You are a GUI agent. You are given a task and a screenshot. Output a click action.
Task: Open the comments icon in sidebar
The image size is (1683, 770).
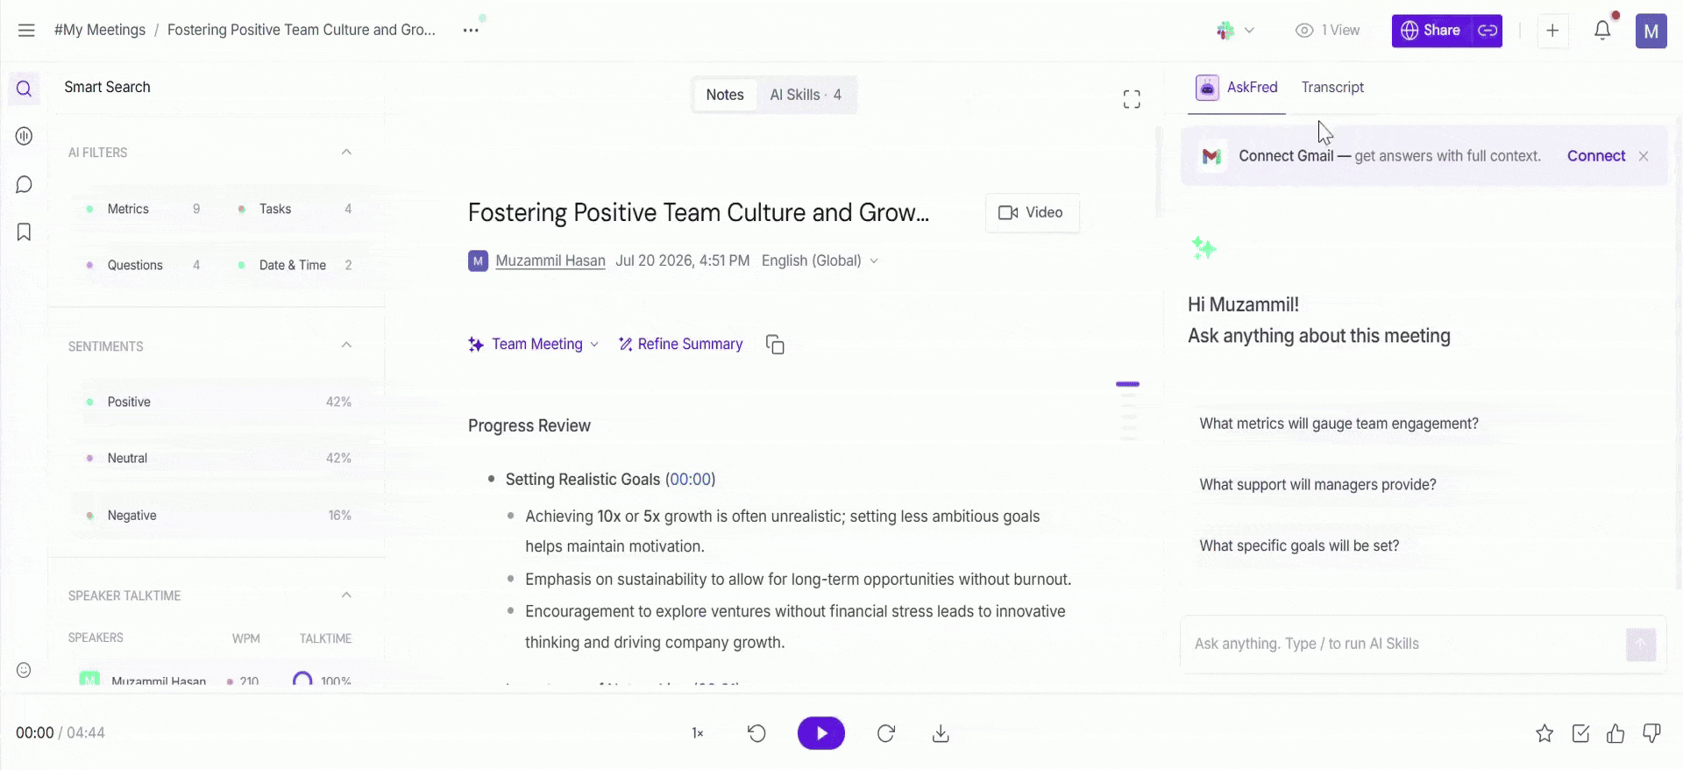coord(24,184)
